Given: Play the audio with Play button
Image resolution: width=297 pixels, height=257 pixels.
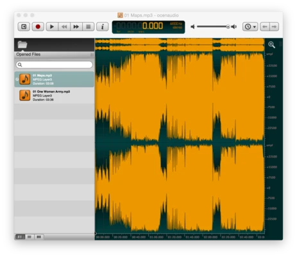Looking at the screenshot, I should pyautogui.click(x=52, y=27).
